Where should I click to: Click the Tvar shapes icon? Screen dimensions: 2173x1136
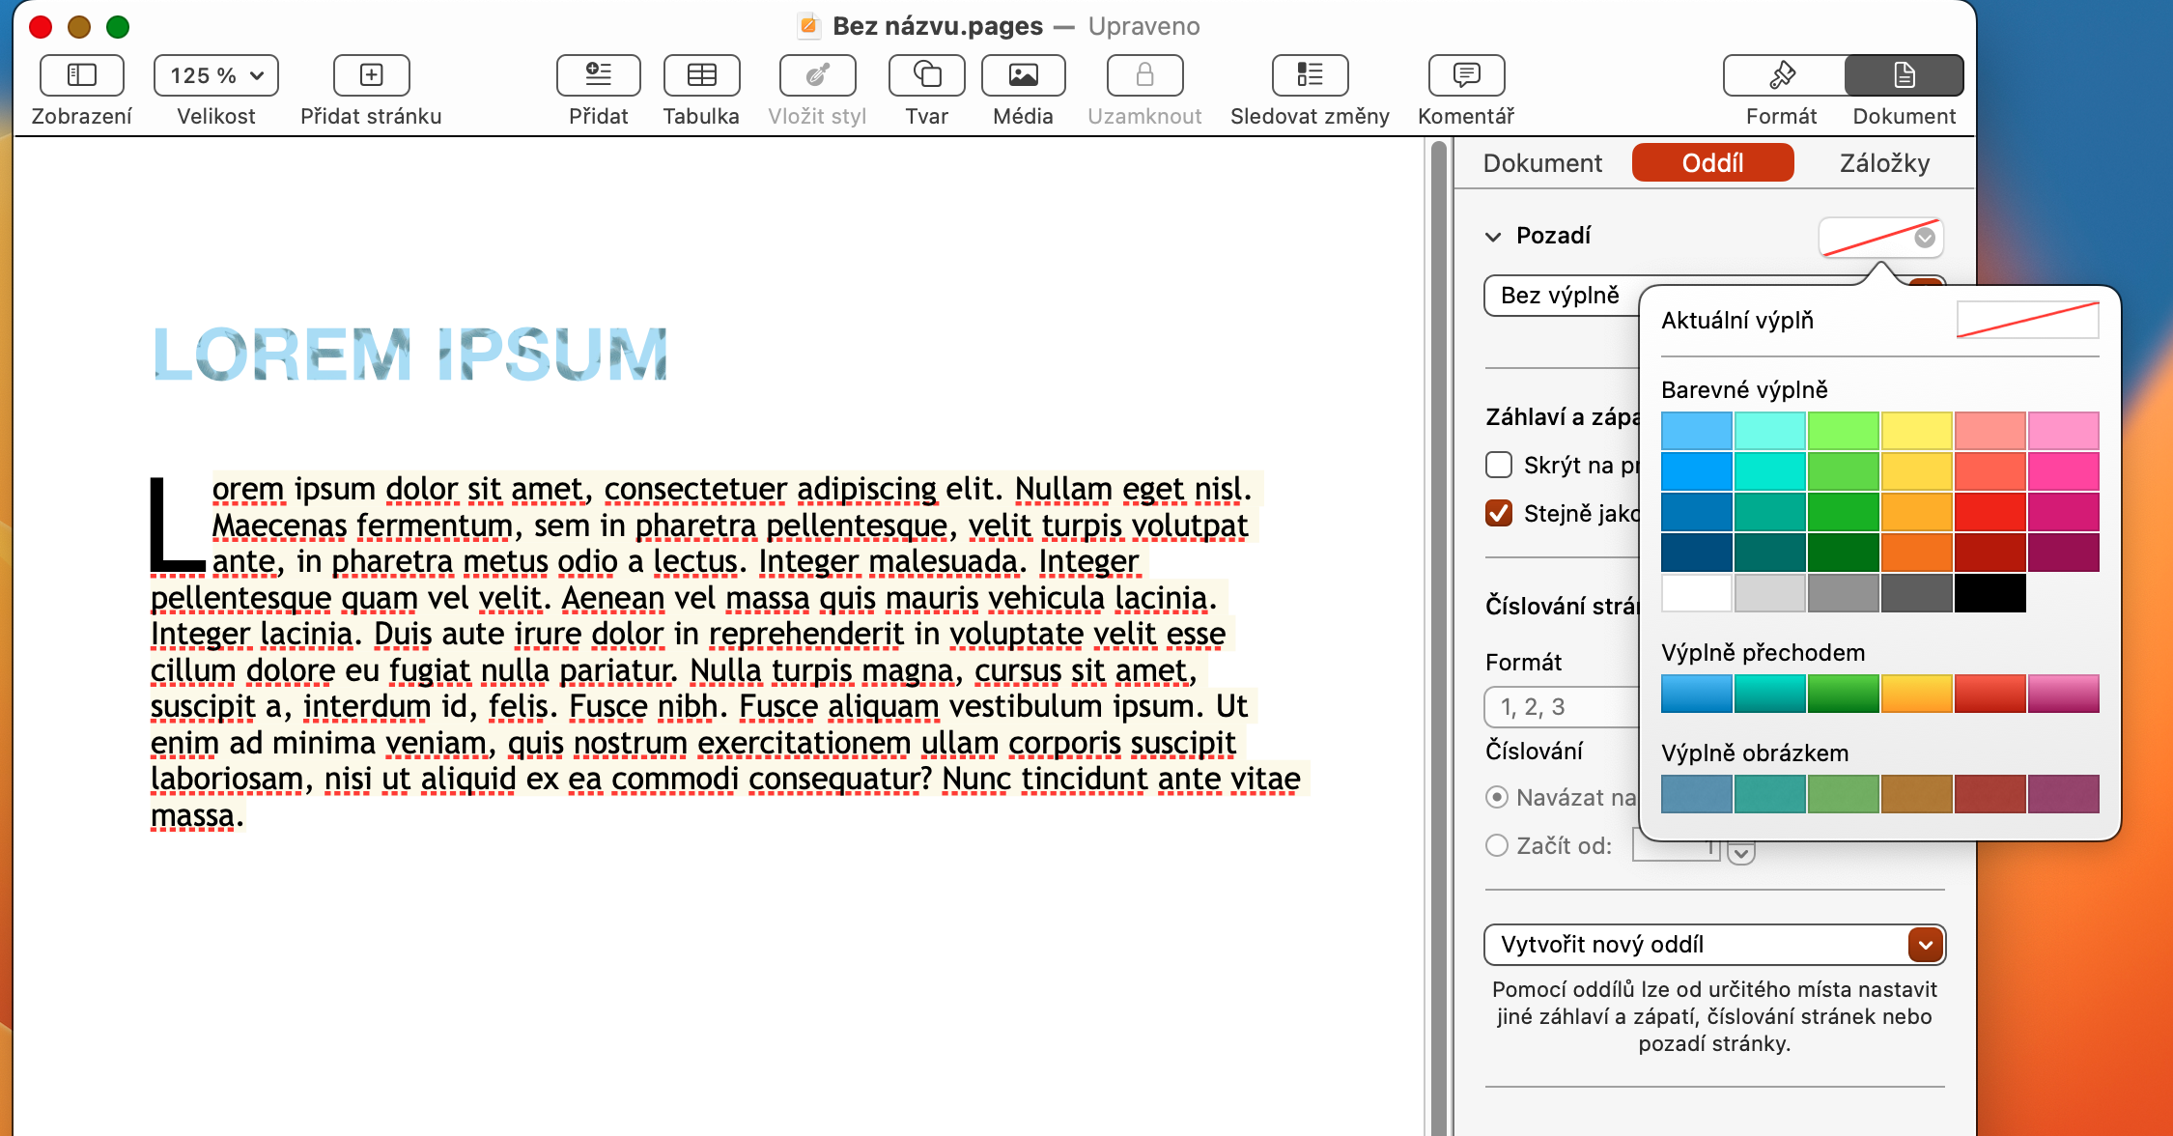(x=926, y=75)
